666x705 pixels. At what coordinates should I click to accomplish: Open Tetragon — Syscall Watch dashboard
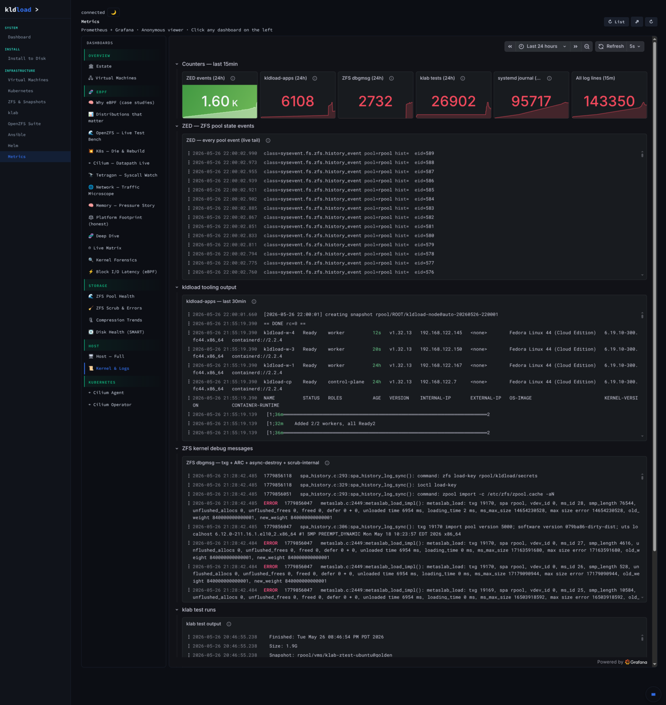point(123,175)
